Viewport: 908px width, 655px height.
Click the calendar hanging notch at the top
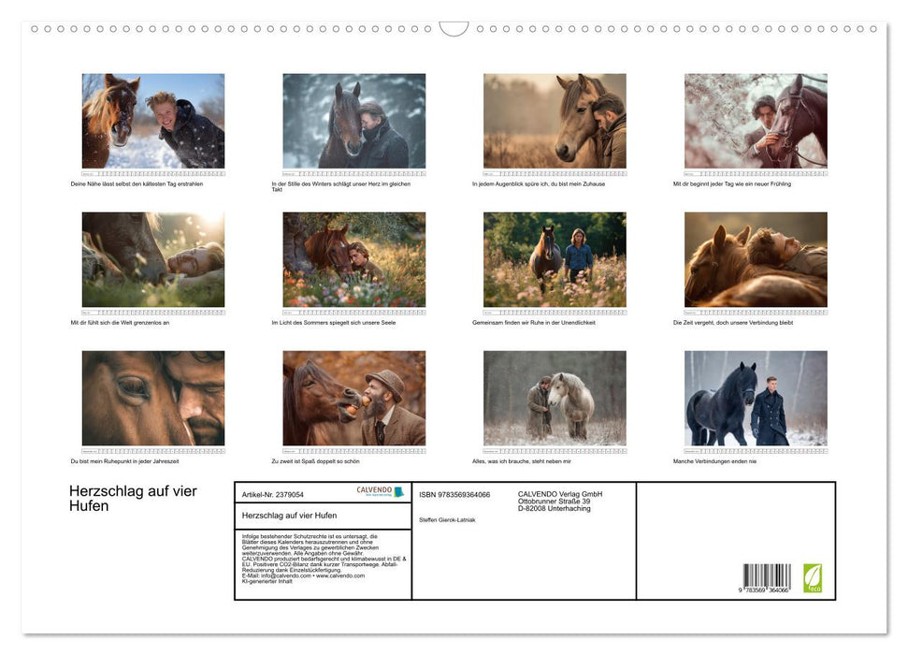454,28
